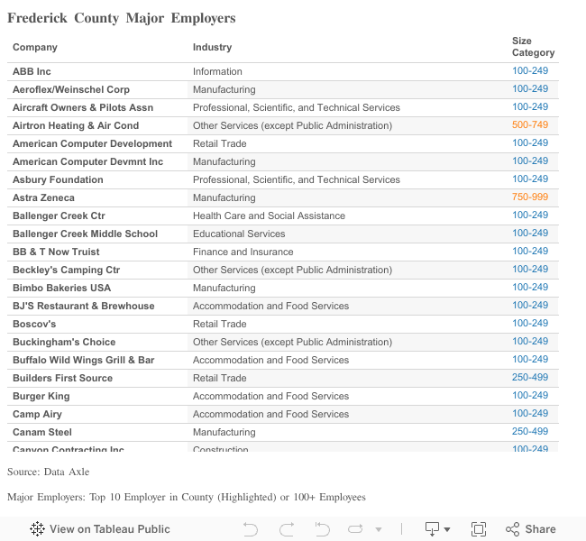Click the Redo arrow icon
586x541 pixels.
click(x=287, y=529)
